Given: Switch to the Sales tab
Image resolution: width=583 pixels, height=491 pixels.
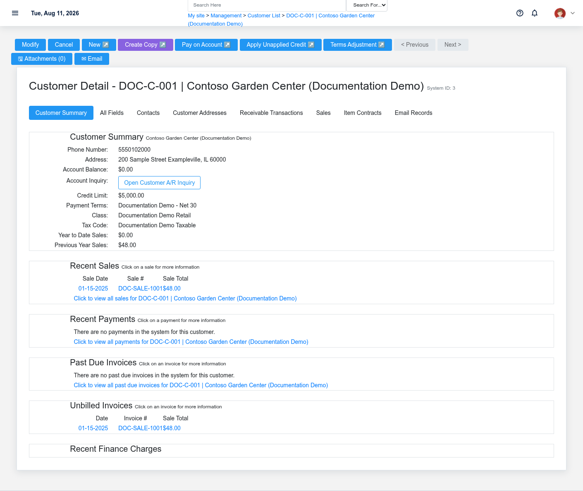Looking at the screenshot, I should (323, 113).
